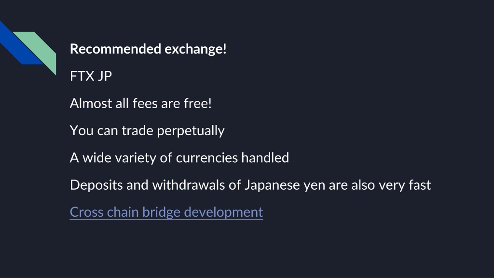The width and height of the screenshot is (494, 278).
Task: Click the word currencies
Action: pos(206,158)
